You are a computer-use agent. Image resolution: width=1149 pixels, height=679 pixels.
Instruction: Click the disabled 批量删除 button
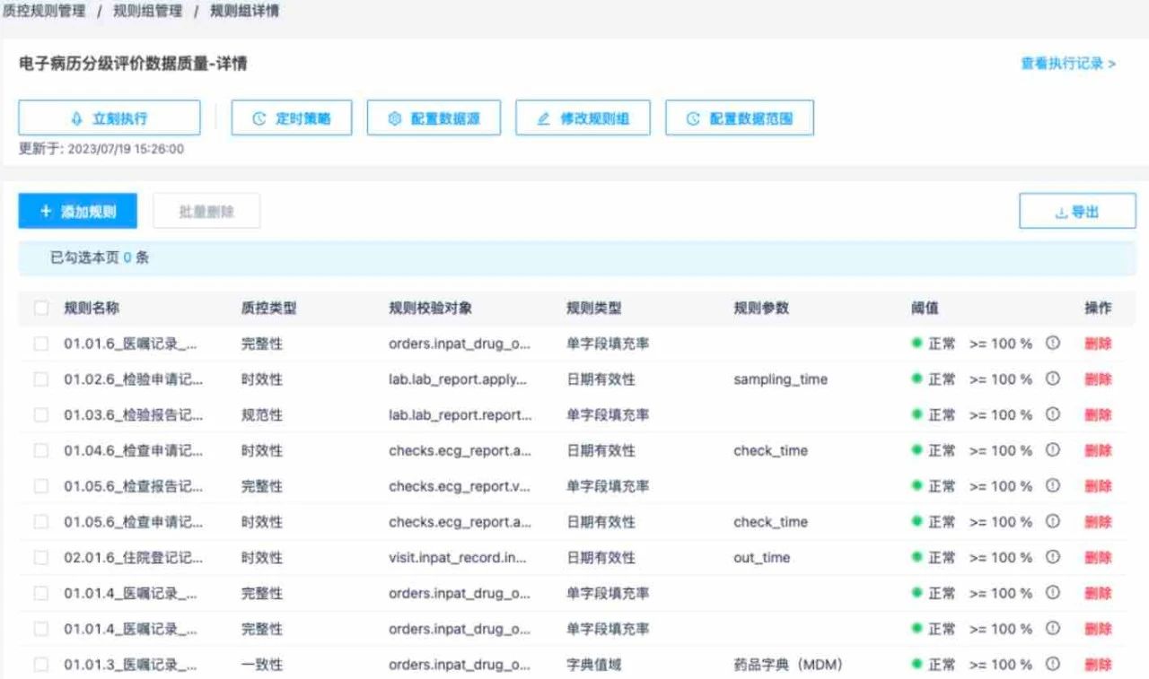coord(206,210)
